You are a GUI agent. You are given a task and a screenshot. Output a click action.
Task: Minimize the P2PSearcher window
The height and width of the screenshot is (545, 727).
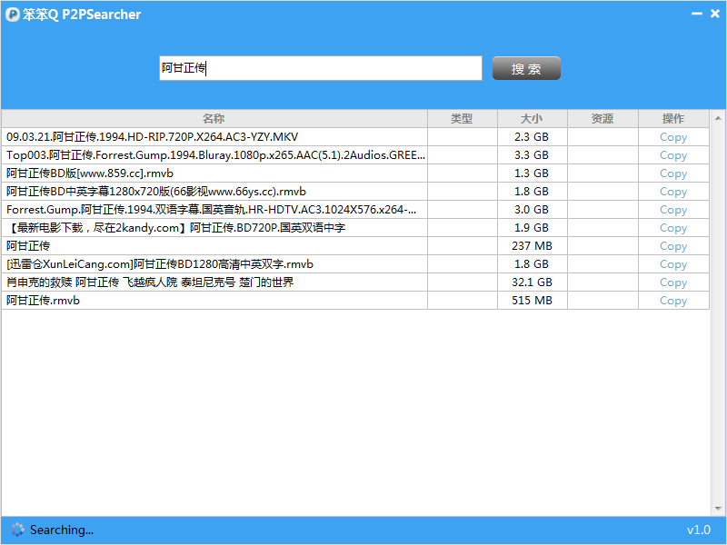coord(697,14)
